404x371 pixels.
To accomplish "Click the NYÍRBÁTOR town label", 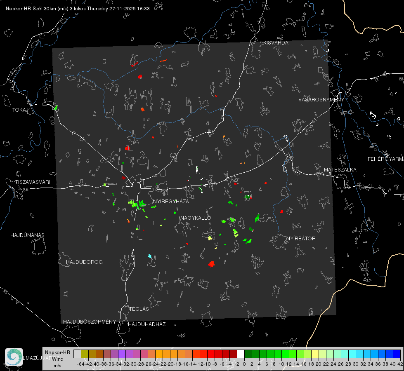I will coord(301,239).
